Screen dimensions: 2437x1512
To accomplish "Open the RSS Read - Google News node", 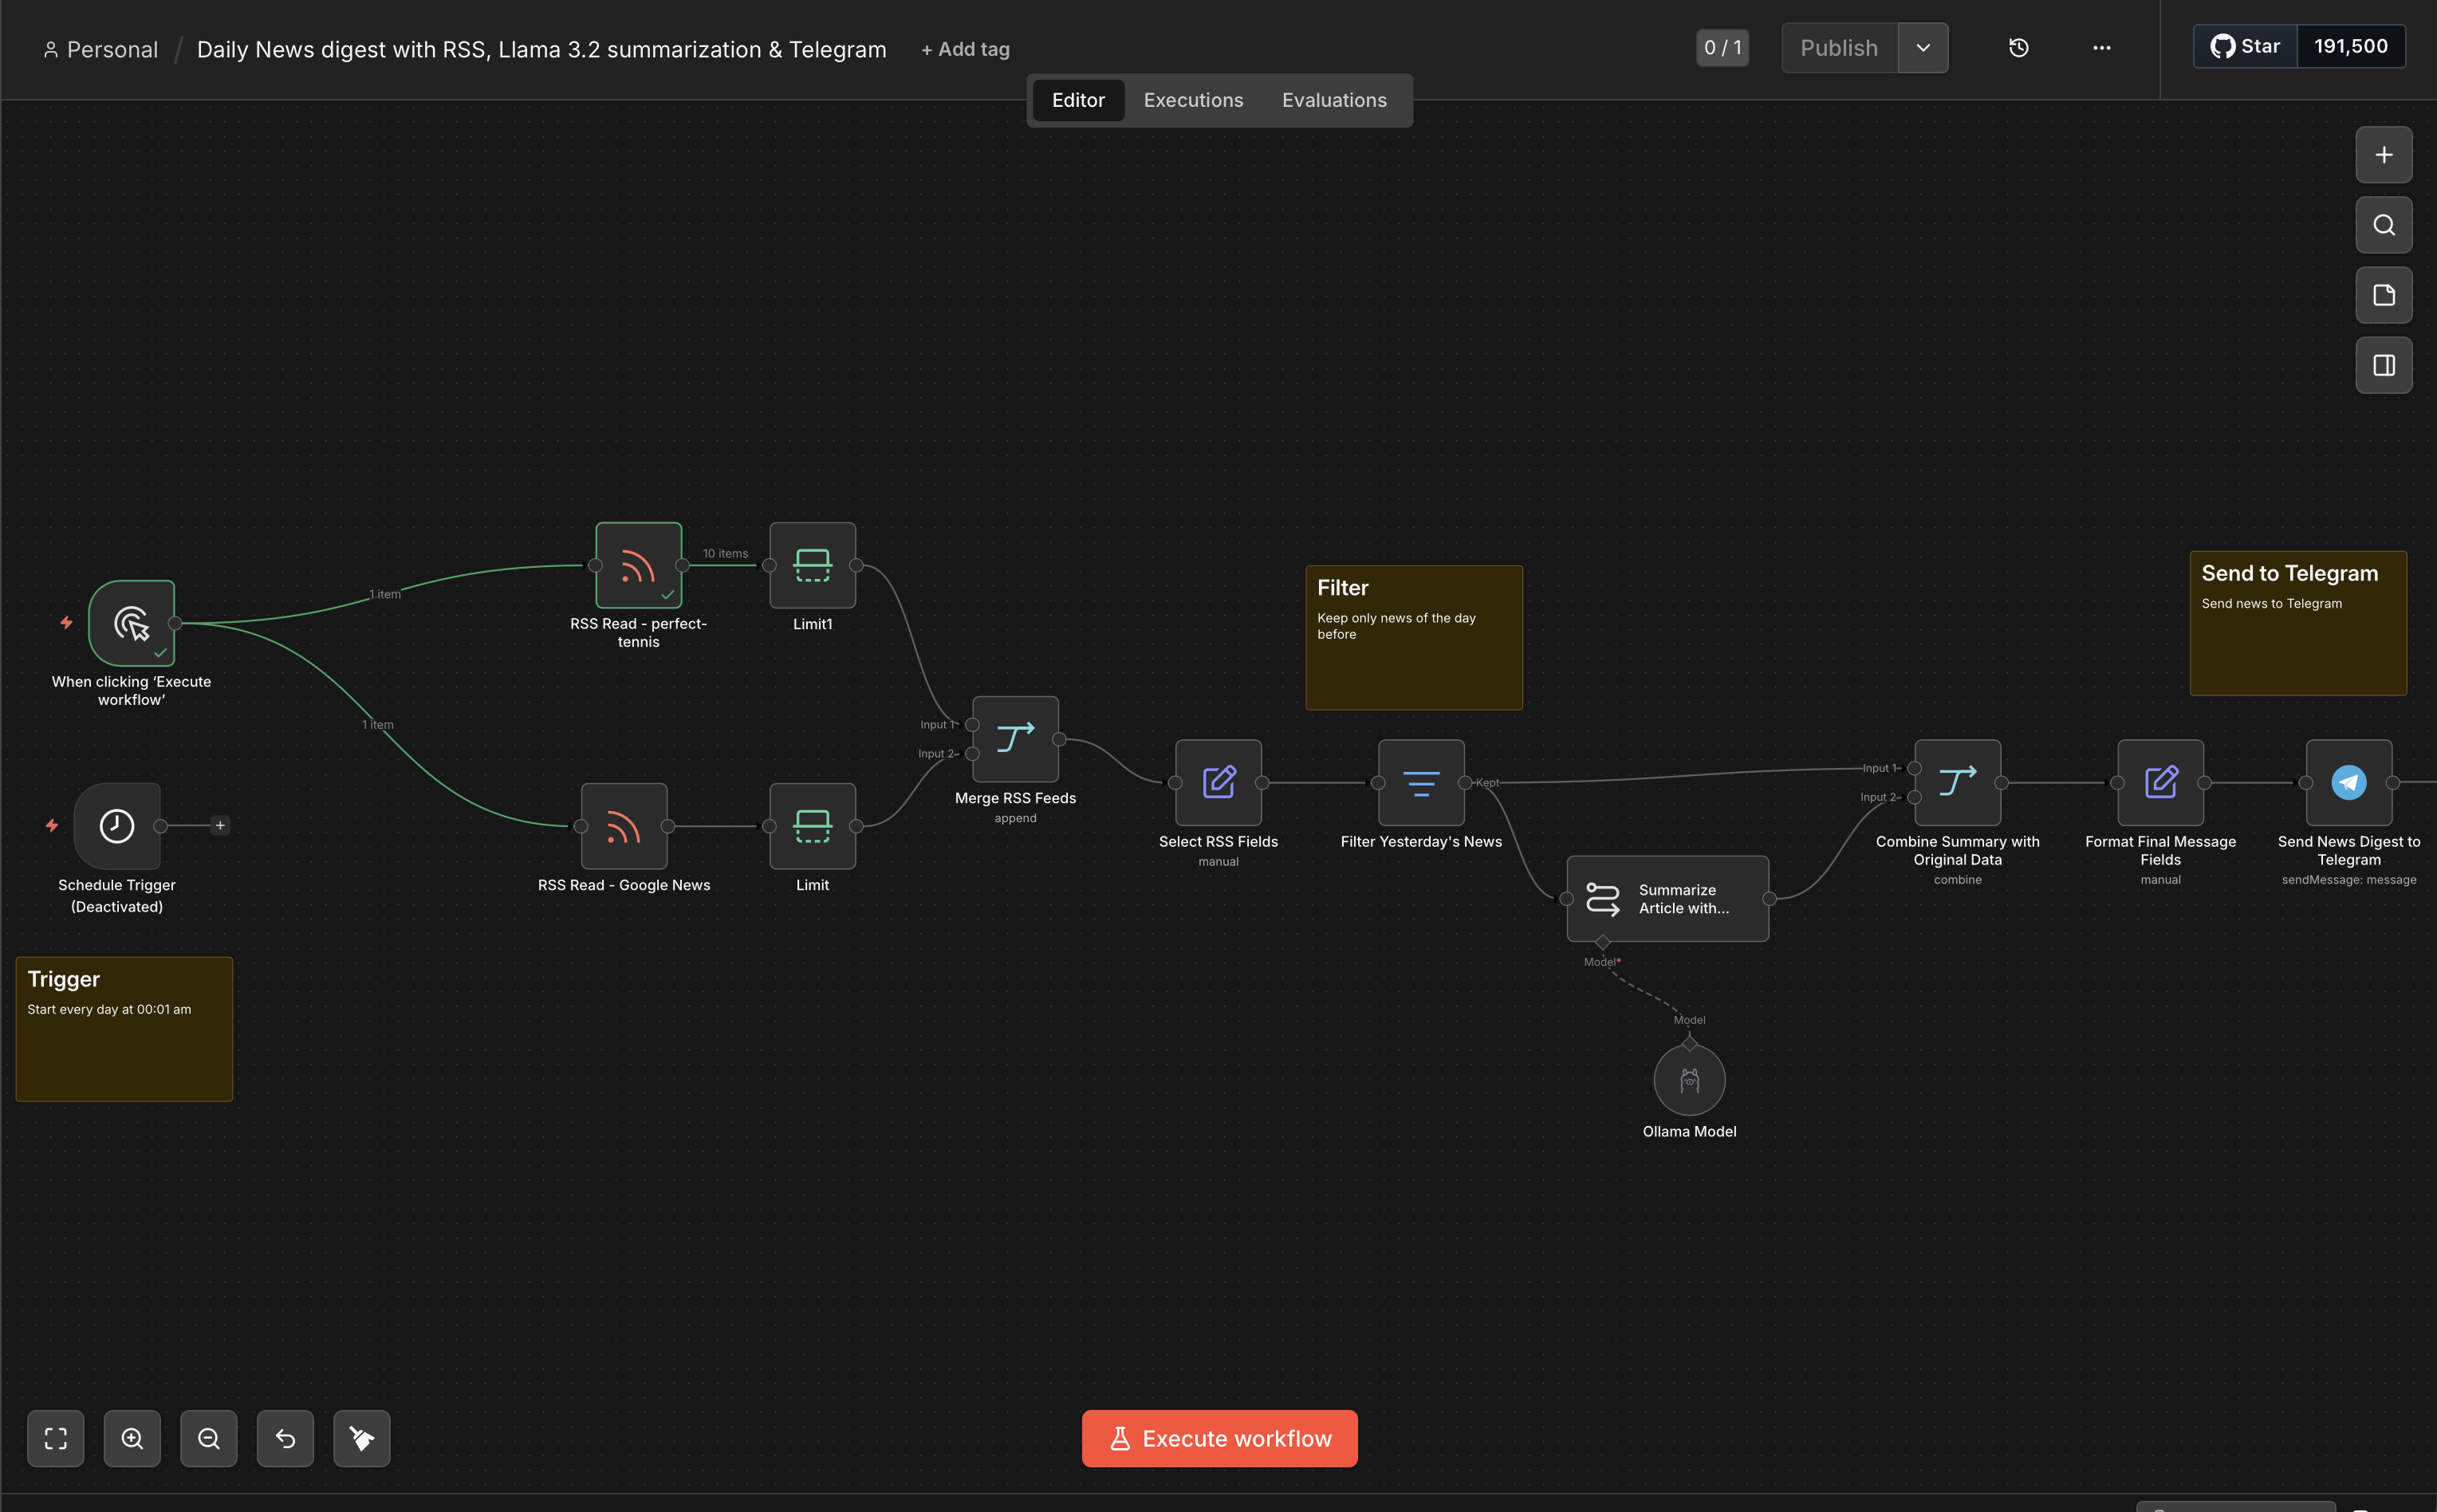I will tap(624, 826).
